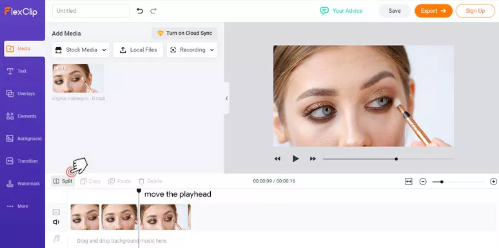Click the music track note icon
The height and width of the screenshot is (248, 499).
[x=56, y=238]
